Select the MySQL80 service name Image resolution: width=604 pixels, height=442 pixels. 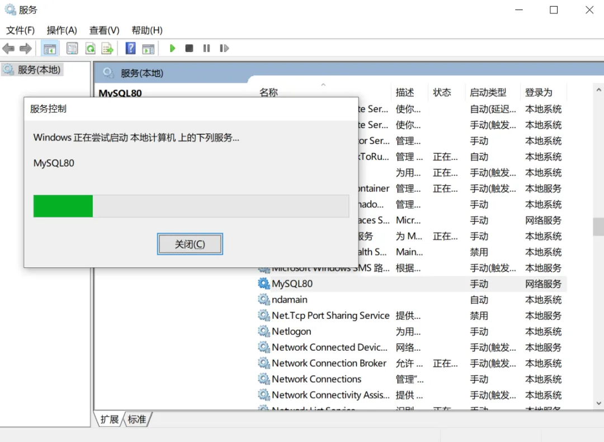tap(292, 284)
